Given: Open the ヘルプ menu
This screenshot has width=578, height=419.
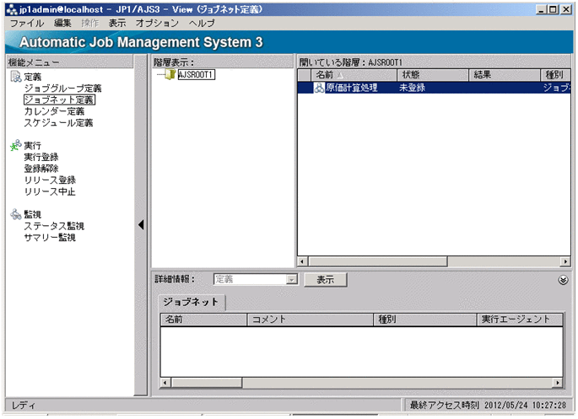Looking at the screenshot, I should click(202, 24).
